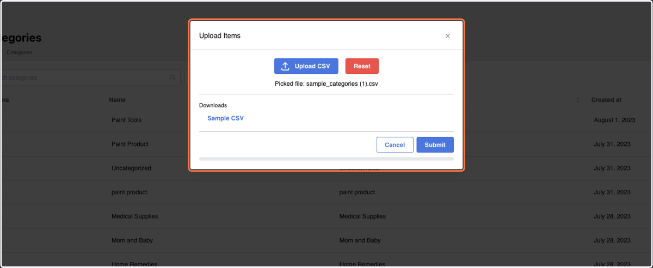Screen dimensions: 653x268
Task: Click the Upload CSV button
Action: click(x=306, y=66)
